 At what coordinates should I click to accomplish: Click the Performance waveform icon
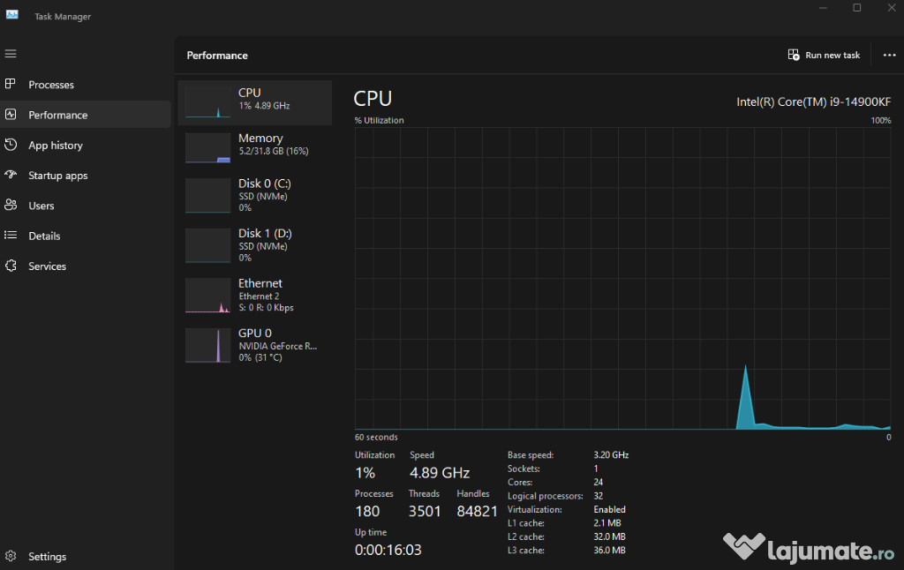[11, 114]
